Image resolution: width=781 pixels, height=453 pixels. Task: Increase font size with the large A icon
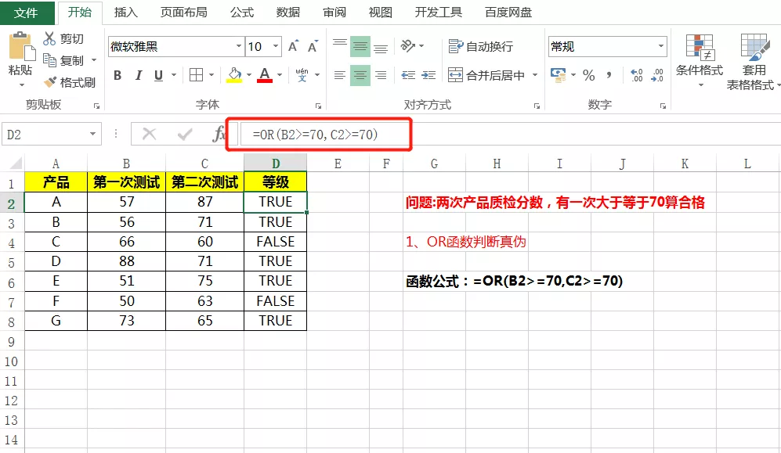tap(294, 46)
